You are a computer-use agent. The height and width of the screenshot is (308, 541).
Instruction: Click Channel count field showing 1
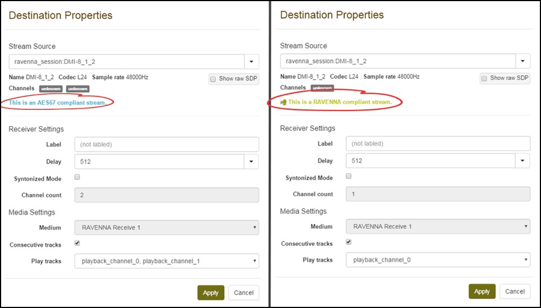438,194
